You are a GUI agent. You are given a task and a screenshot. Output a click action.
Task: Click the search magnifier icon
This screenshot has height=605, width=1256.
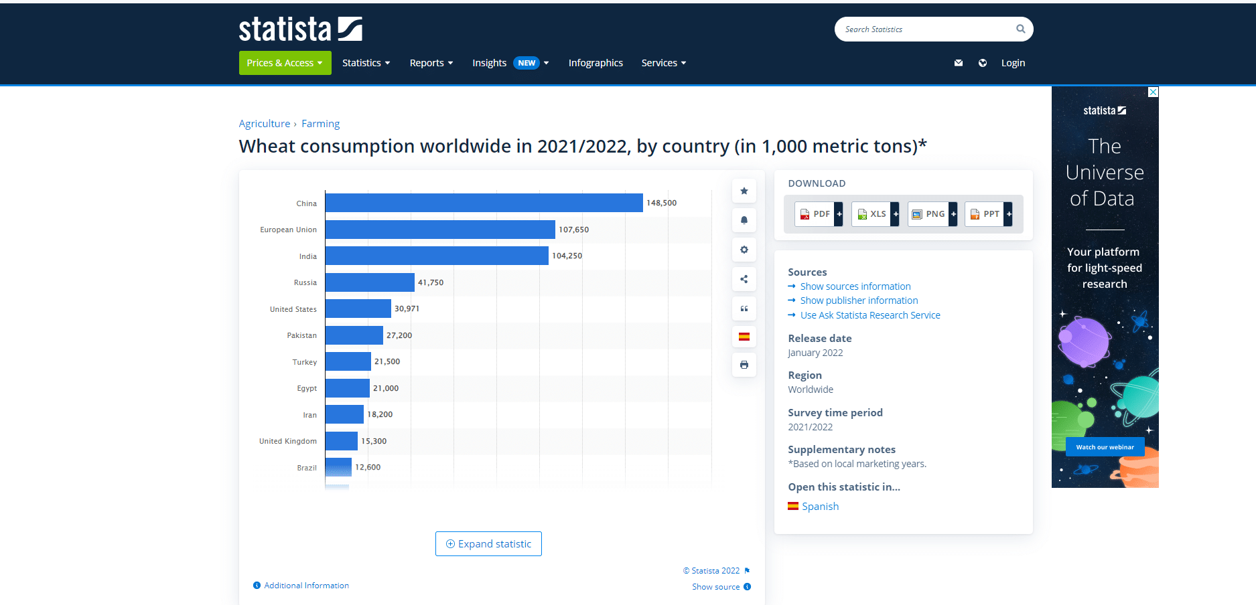point(1020,29)
